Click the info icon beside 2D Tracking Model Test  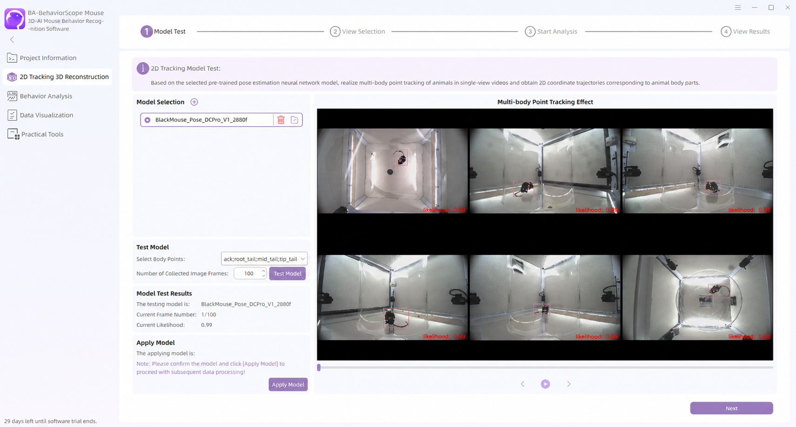point(142,68)
